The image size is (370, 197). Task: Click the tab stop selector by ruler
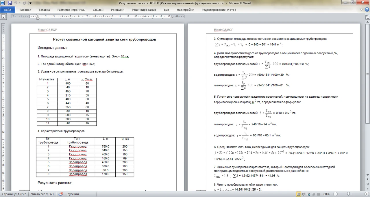pos(3,16)
